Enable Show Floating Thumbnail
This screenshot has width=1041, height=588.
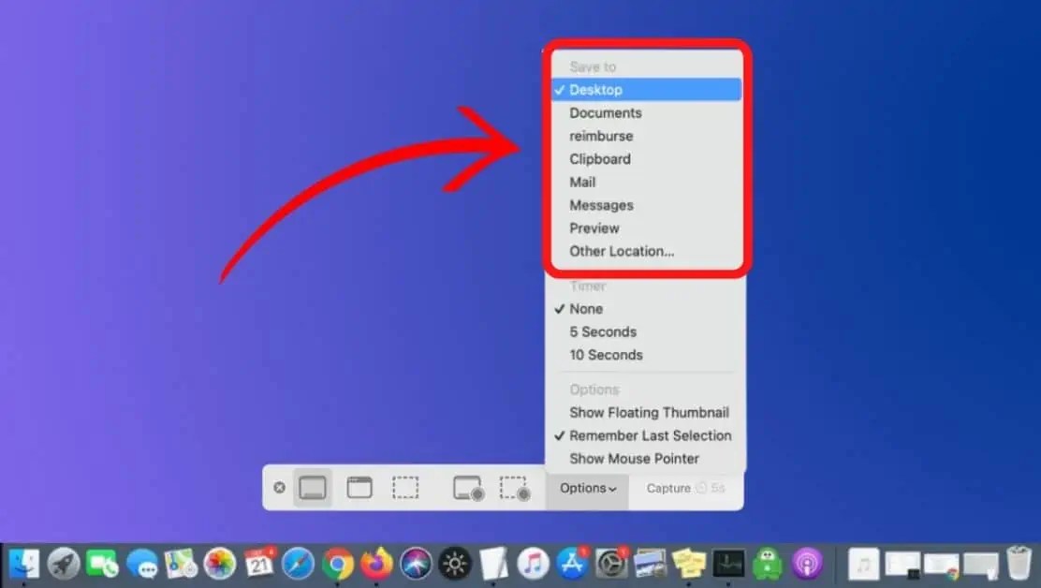(649, 412)
